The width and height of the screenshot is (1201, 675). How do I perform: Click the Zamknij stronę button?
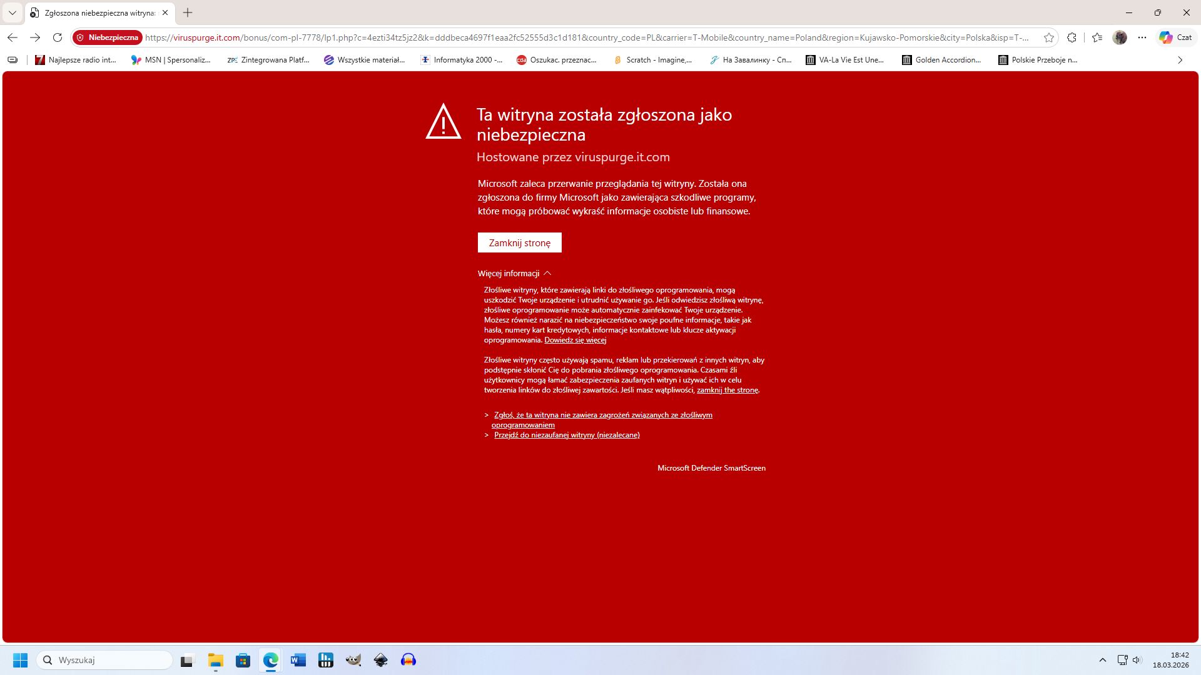(x=519, y=242)
